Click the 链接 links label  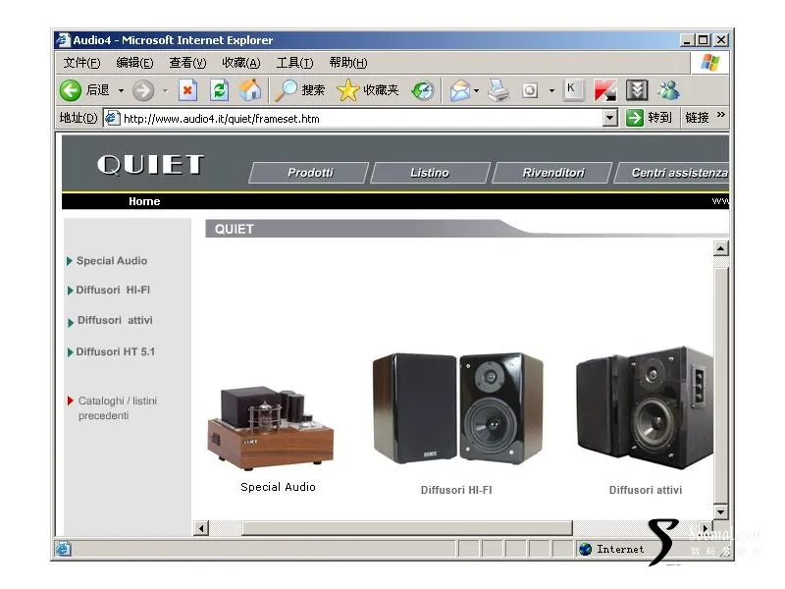click(x=697, y=118)
